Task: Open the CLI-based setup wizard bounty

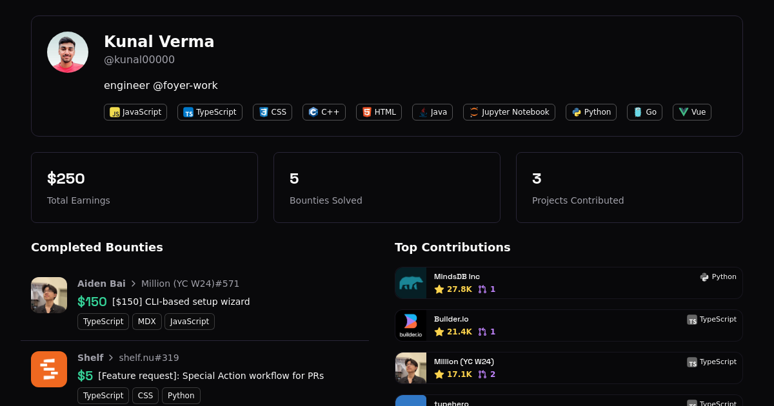Action: pos(181,302)
